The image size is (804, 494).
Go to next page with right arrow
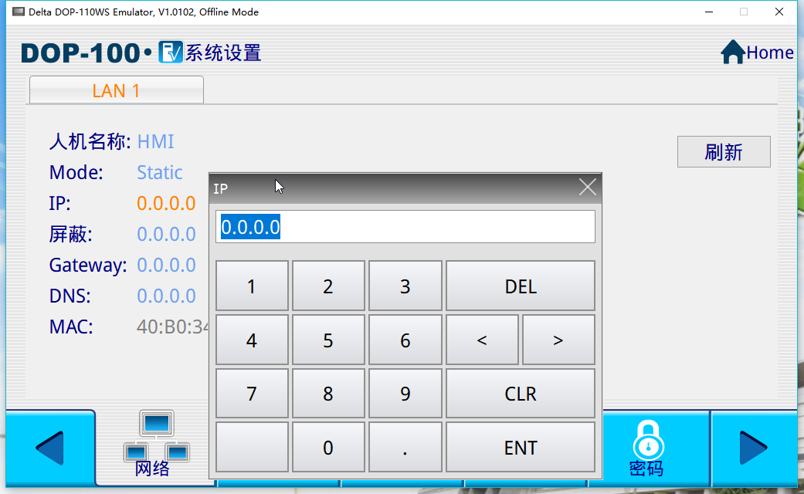pyautogui.click(x=753, y=448)
